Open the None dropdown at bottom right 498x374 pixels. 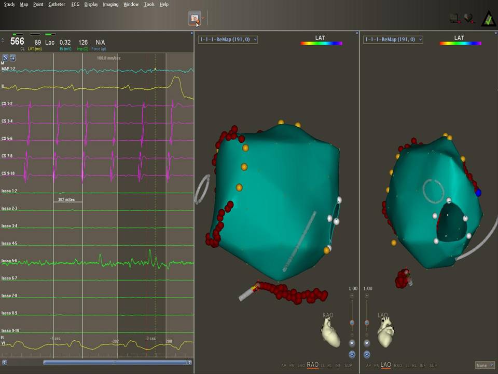click(x=485, y=366)
